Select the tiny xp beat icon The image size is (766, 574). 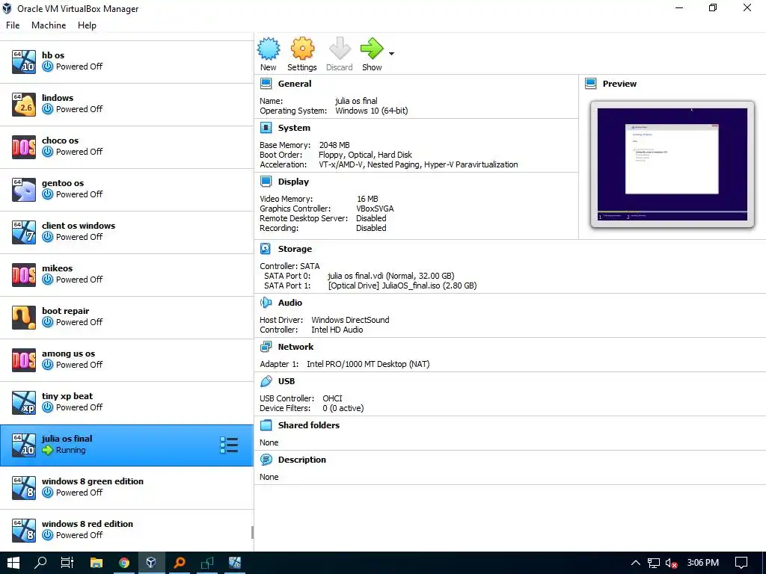(24, 403)
